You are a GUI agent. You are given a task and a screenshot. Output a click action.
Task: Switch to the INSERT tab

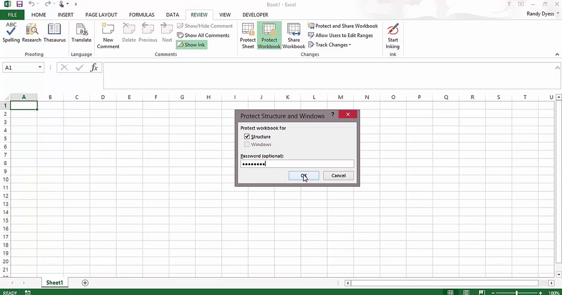66,15
